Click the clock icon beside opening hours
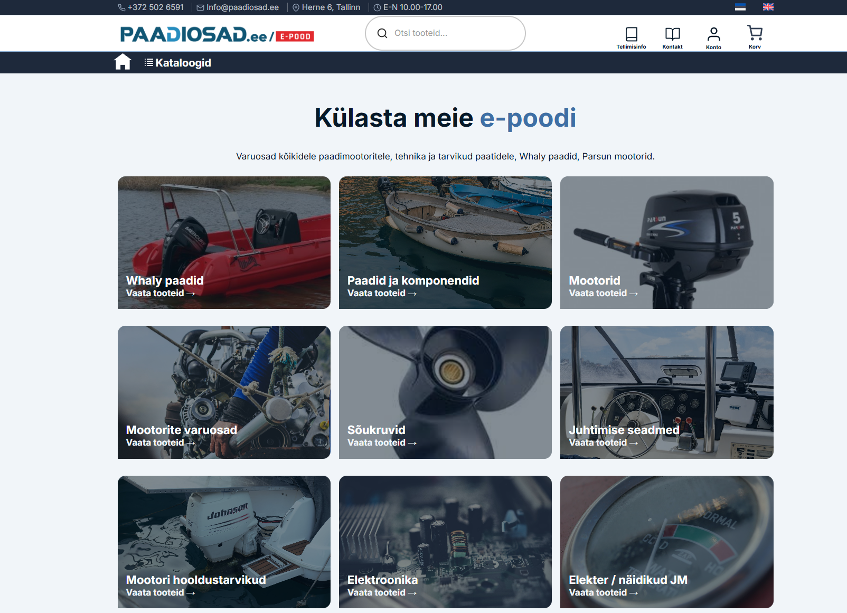 click(x=377, y=7)
